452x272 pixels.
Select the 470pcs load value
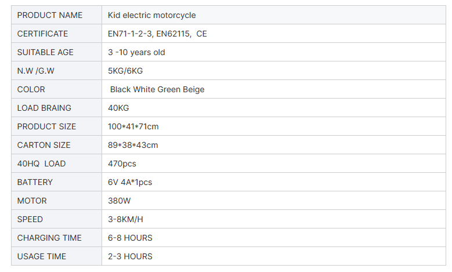pos(122,164)
